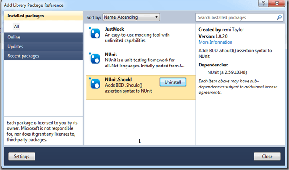
Task: Click the NUnit package icon
Action: click(95, 58)
